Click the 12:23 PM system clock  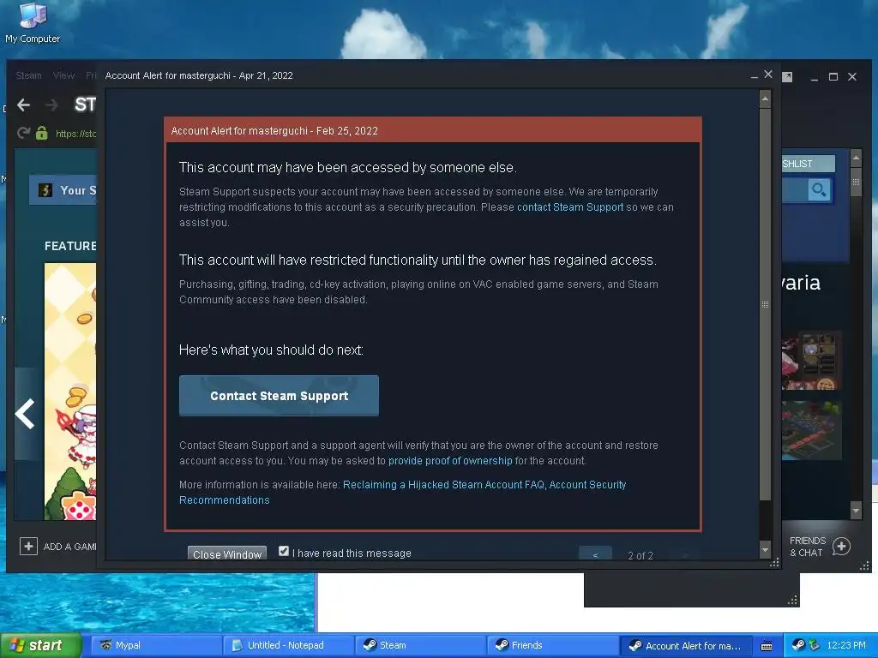tap(846, 645)
